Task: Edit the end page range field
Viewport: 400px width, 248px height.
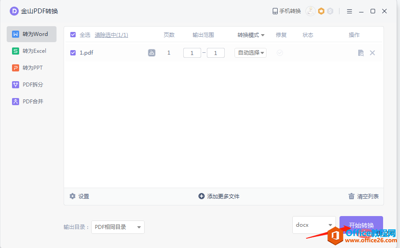Action: 216,53
